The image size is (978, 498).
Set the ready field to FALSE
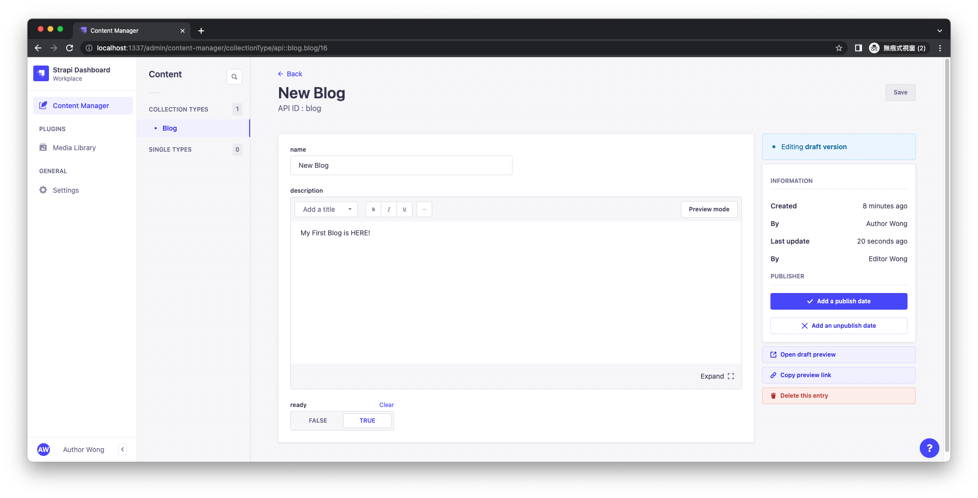click(318, 420)
